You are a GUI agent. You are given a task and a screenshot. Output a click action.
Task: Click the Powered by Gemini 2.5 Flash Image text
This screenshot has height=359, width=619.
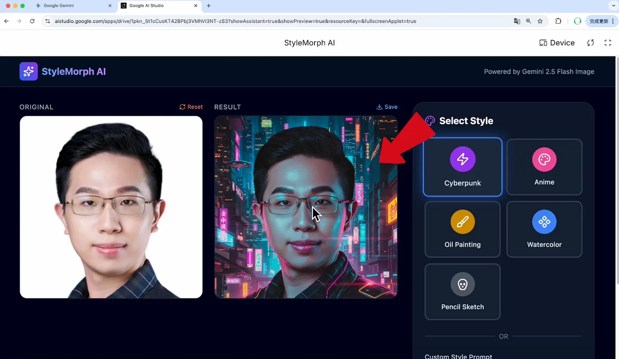click(539, 72)
